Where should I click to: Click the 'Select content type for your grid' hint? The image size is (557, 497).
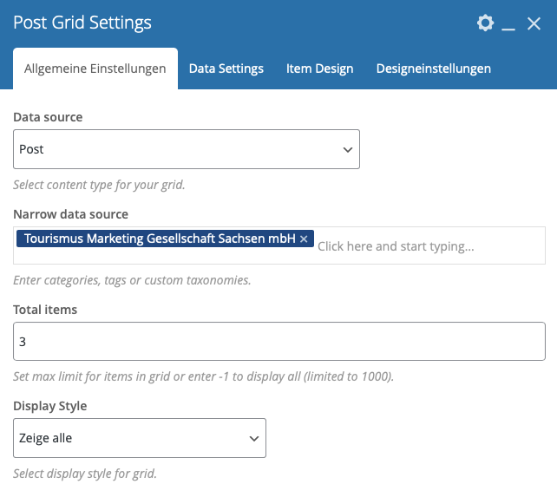pyautogui.click(x=99, y=185)
